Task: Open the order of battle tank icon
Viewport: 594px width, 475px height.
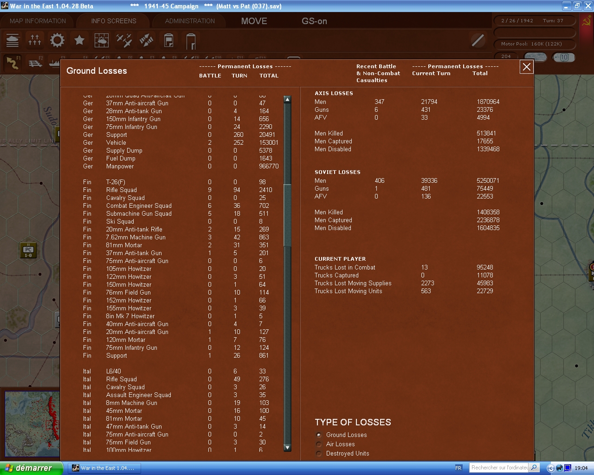Action: 13,40
